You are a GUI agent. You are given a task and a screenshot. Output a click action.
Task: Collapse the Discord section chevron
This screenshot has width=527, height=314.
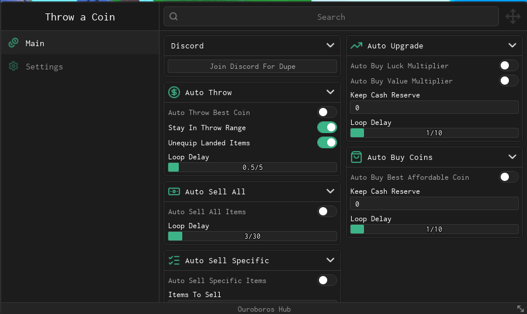click(330, 45)
